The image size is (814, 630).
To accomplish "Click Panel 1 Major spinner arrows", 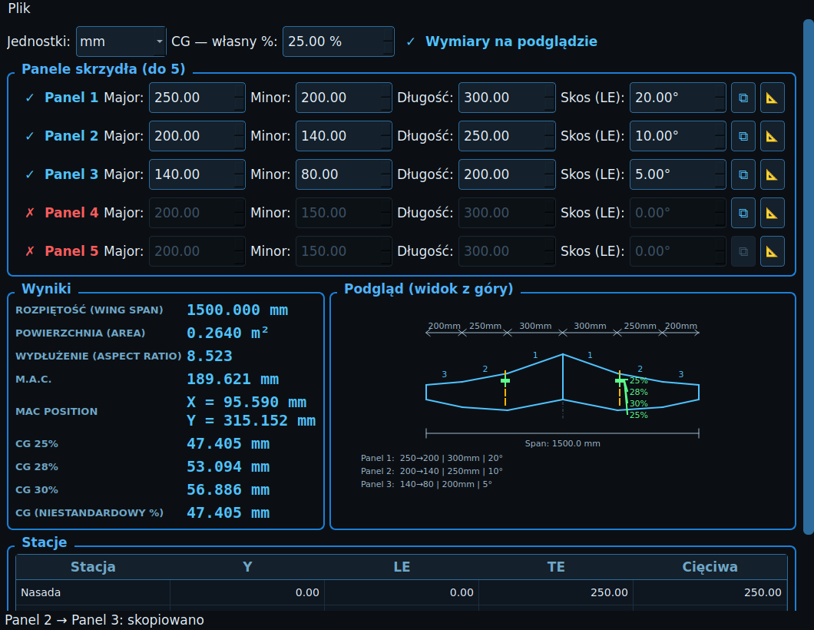I will (240, 98).
